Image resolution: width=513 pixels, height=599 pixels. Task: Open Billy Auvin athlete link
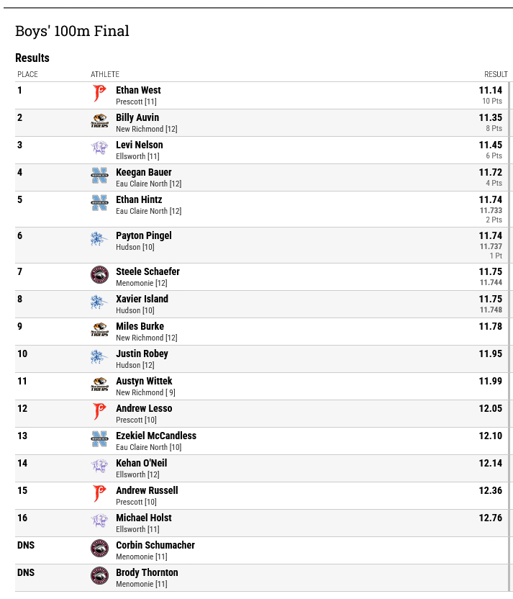[137, 117]
